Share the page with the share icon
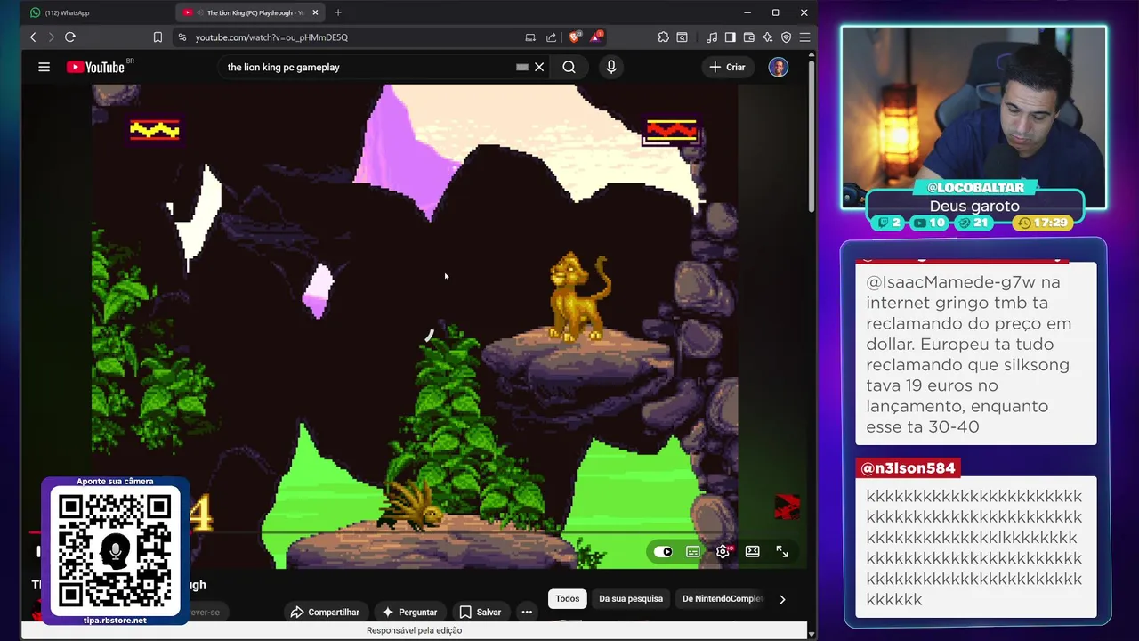The height and width of the screenshot is (641, 1139). (x=552, y=37)
